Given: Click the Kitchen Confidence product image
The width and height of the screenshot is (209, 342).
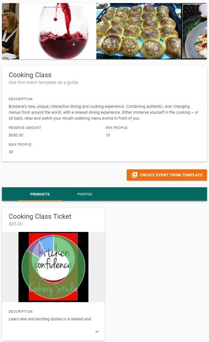Looking at the screenshot, I should tap(53, 267).
